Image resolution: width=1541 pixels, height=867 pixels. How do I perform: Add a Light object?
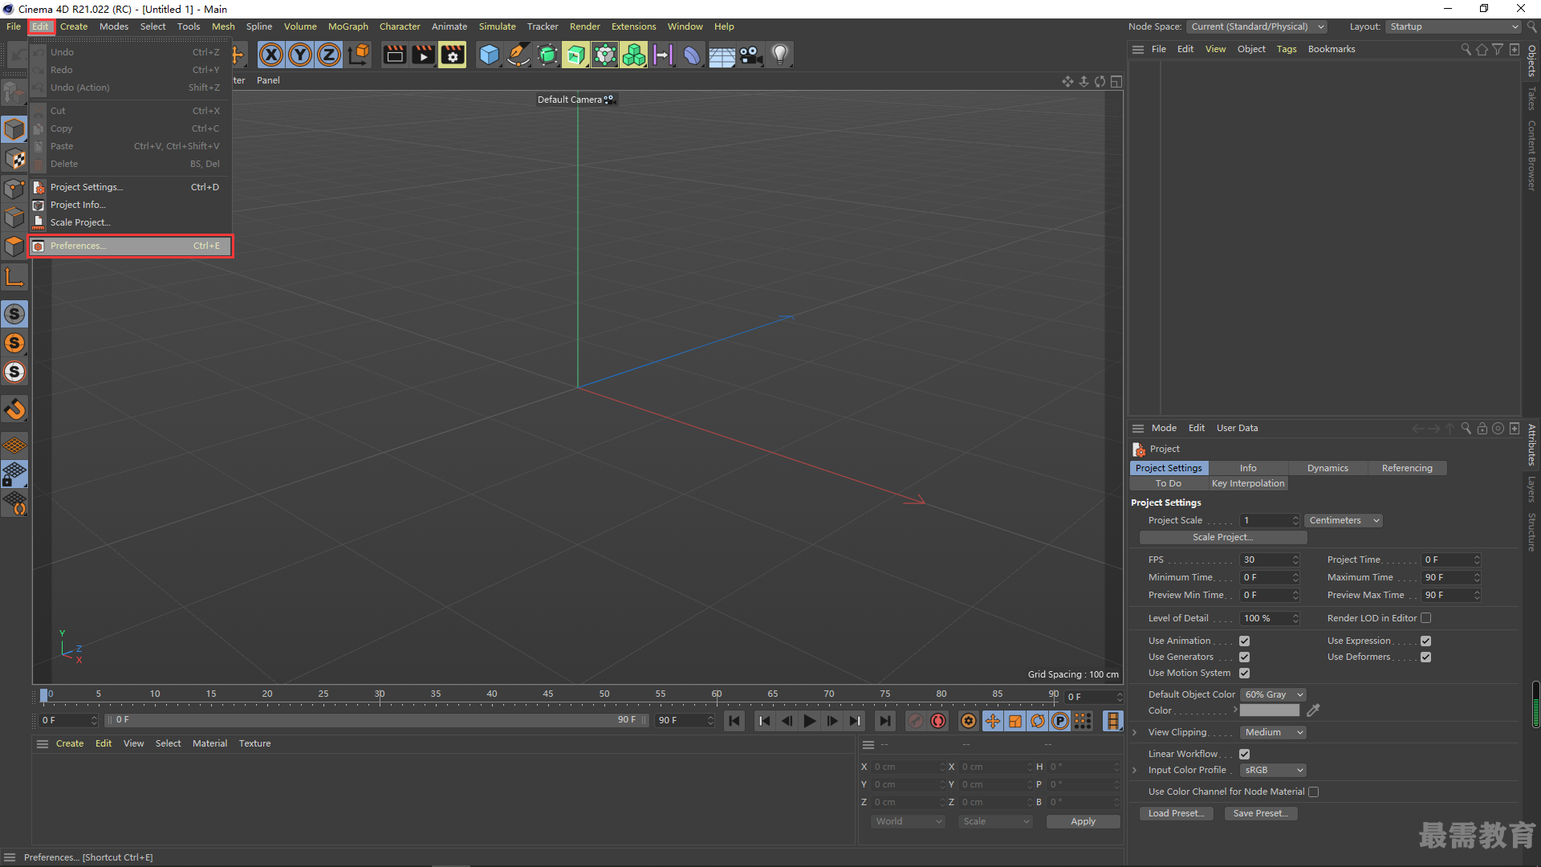pyautogui.click(x=780, y=55)
